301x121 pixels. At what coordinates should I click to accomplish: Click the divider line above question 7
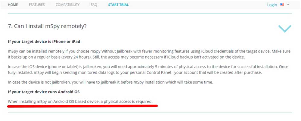click(x=150, y=14)
